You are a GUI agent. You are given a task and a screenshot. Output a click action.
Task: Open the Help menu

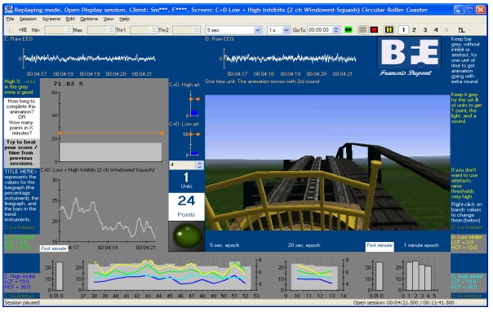[x=125, y=20]
